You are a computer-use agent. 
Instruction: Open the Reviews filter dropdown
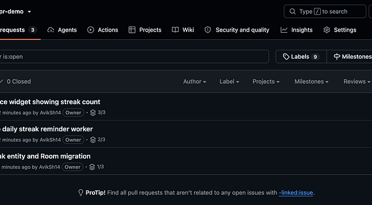pos(357,82)
